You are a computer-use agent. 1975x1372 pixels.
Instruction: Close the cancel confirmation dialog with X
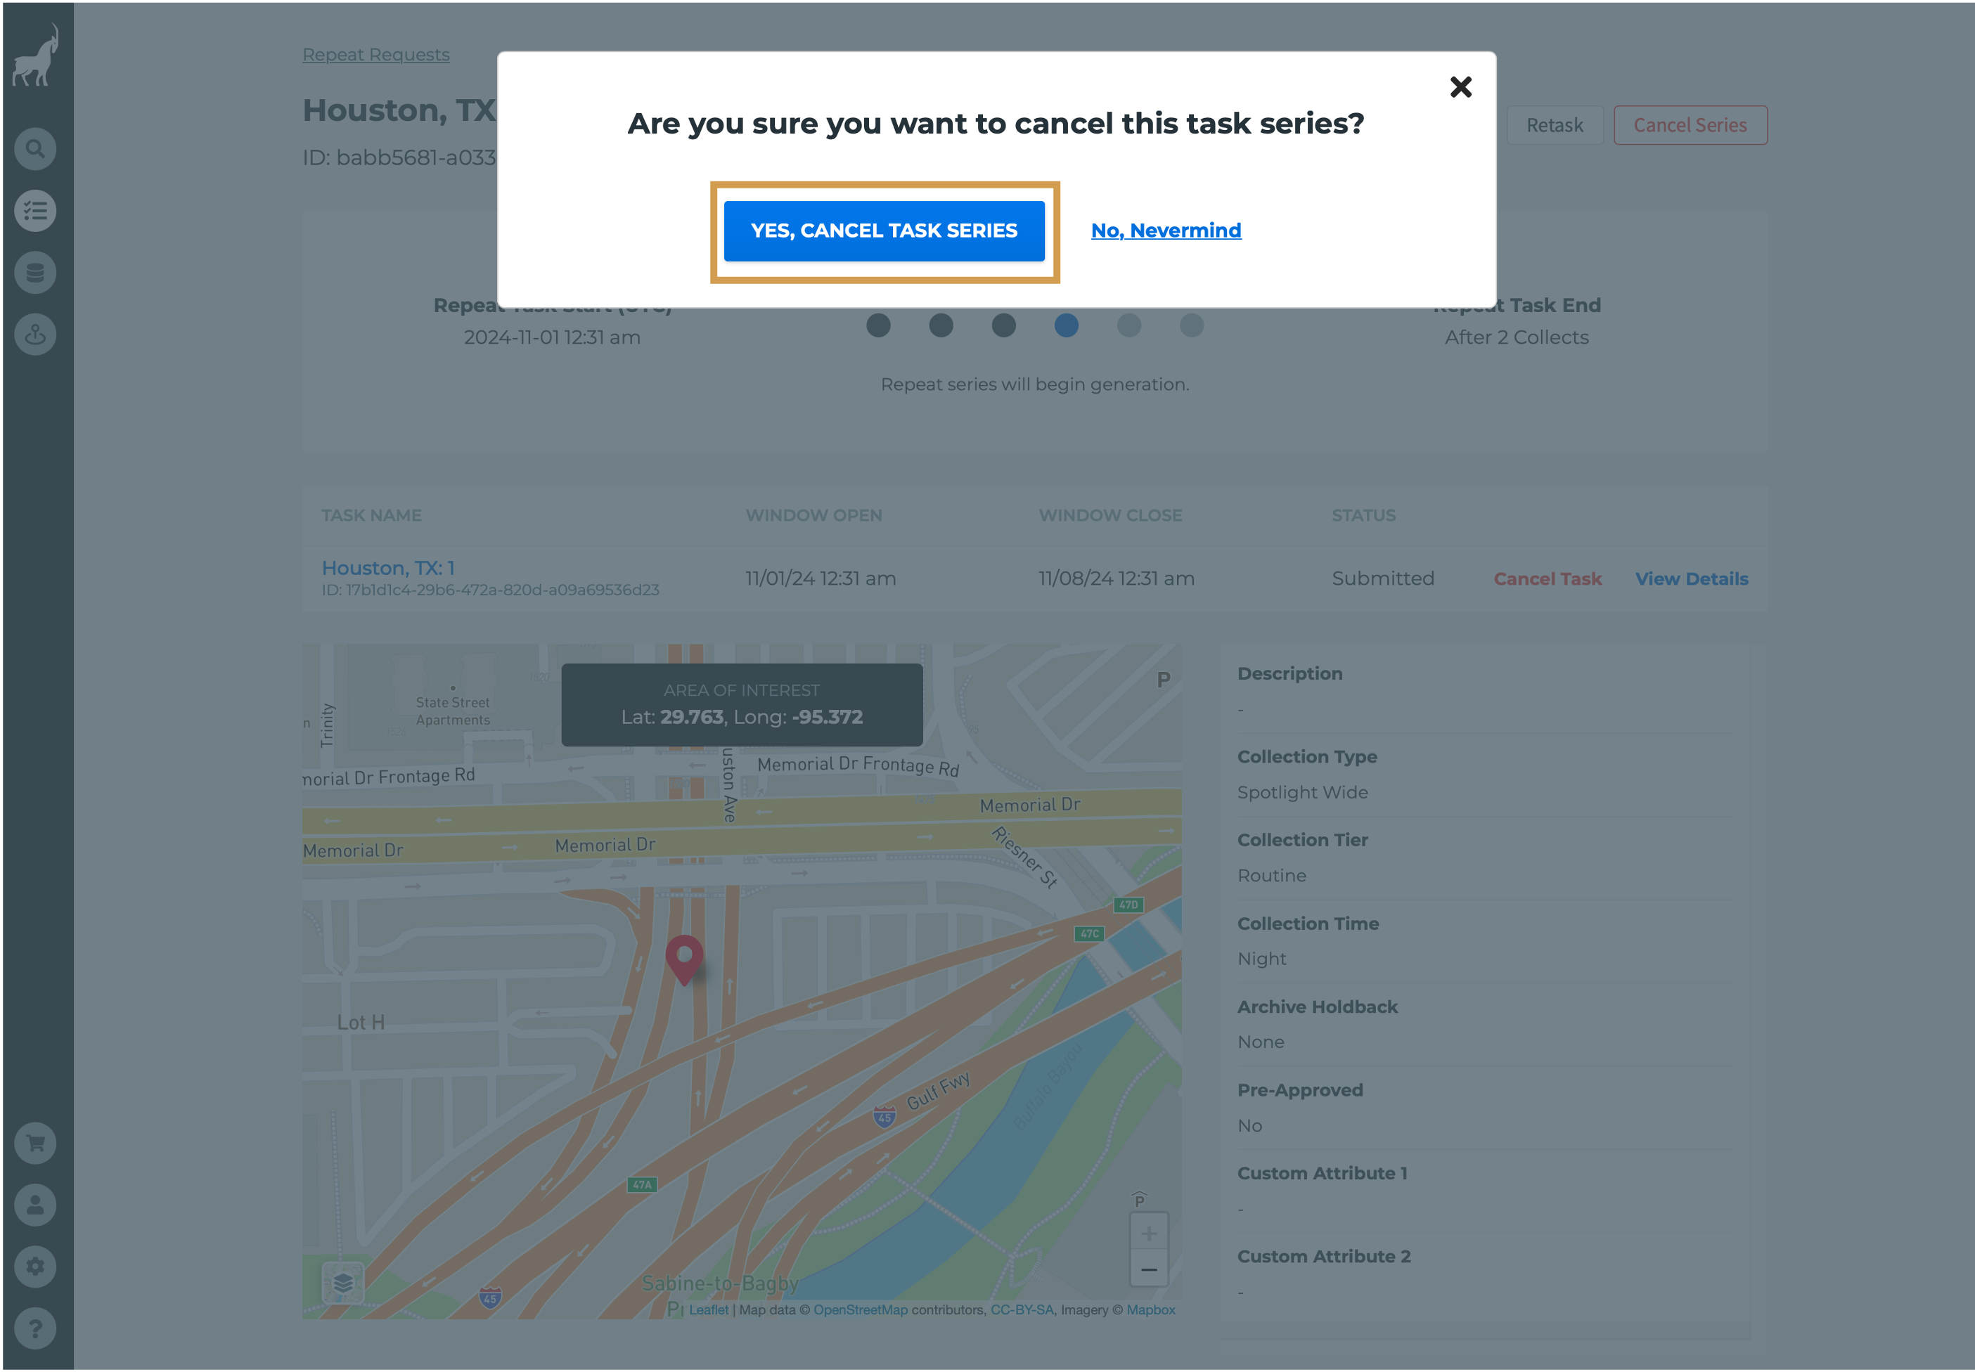(x=1460, y=87)
